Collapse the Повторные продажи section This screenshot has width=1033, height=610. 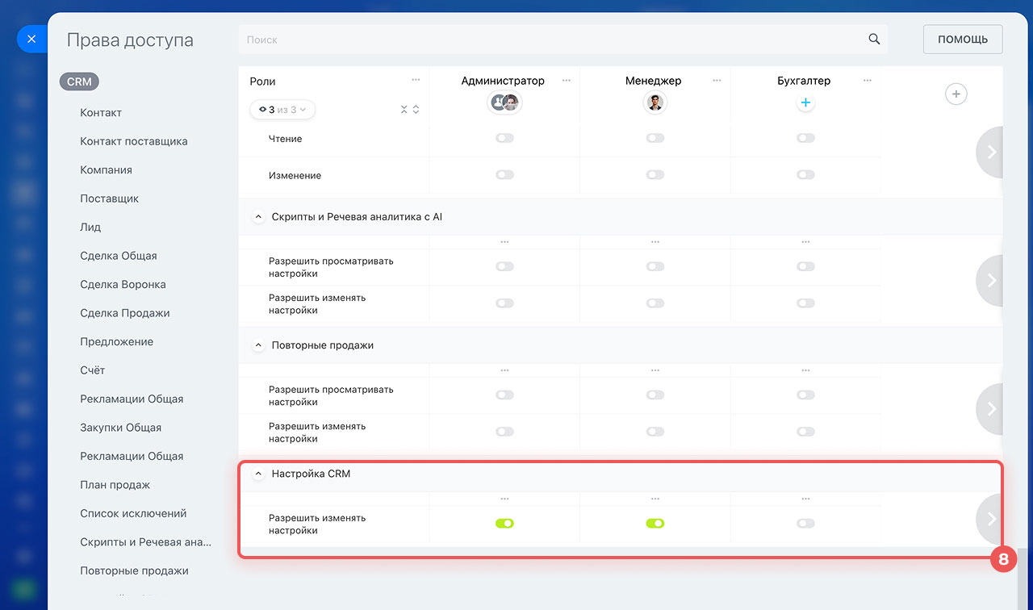[258, 345]
